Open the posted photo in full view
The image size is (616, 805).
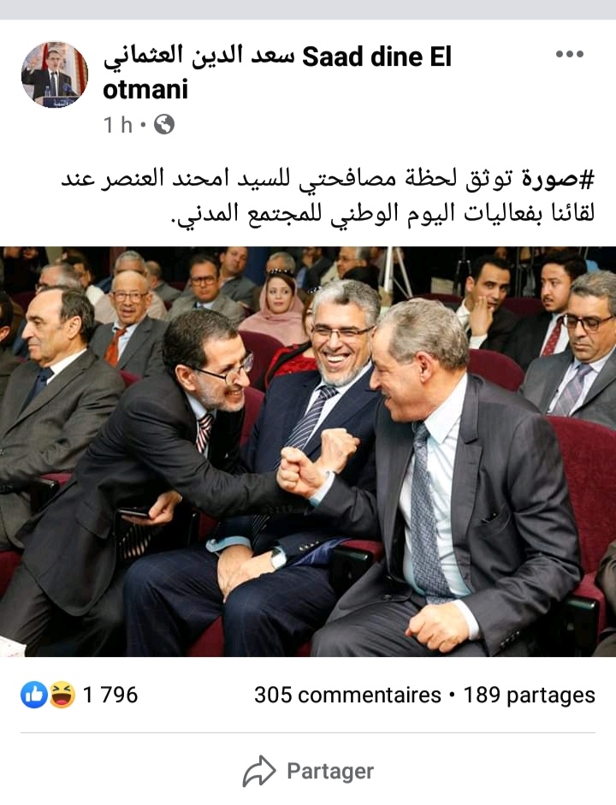pos(308,452)
